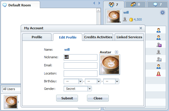This screenshot has width=169, height=111.
Task: Select the Google user icon in list
Action: [159, 59]
